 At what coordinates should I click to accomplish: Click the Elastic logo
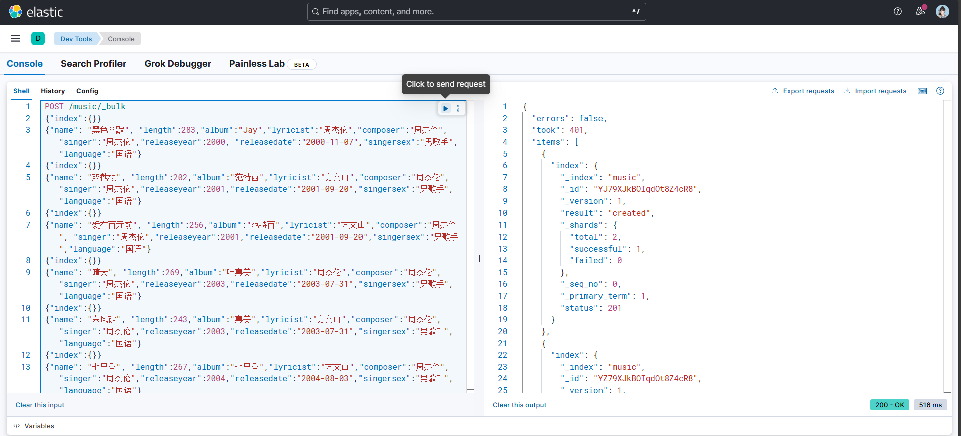[x=36, y=12]
